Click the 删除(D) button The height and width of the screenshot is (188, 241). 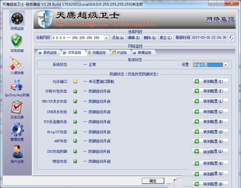click(x=150, y=38)
